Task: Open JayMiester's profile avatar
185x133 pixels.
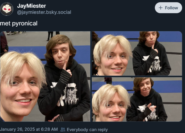Action: [7, 9]
